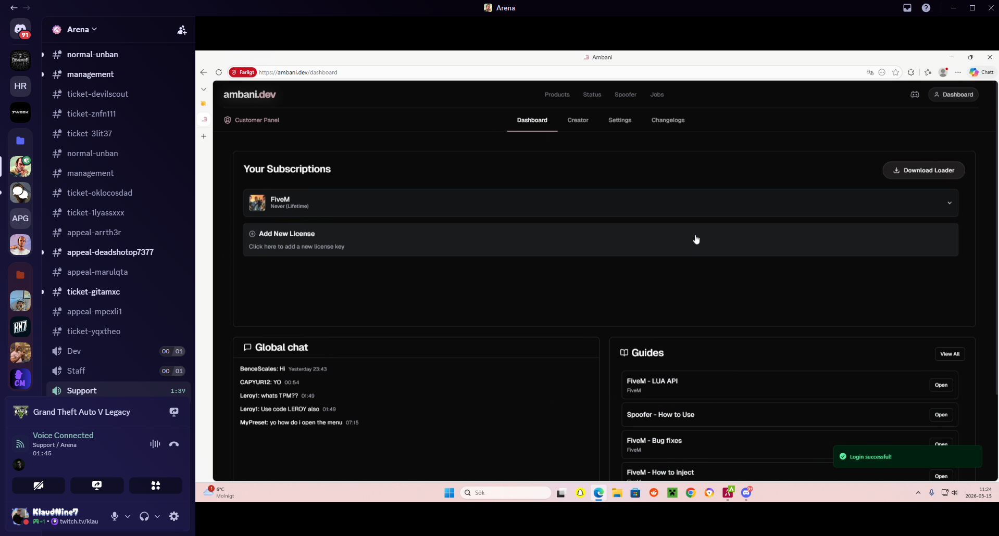This screenshot has width=999, height=536.
Task: Open browser extensions puzzle icon
Action: click(911, 72)
